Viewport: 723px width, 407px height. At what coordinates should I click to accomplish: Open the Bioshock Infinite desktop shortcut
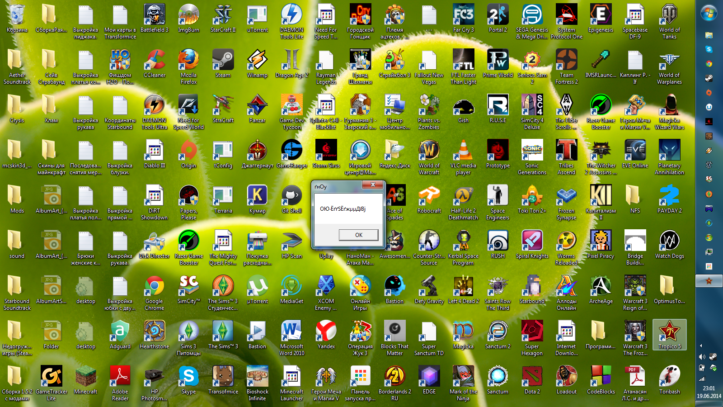(258, 383)
